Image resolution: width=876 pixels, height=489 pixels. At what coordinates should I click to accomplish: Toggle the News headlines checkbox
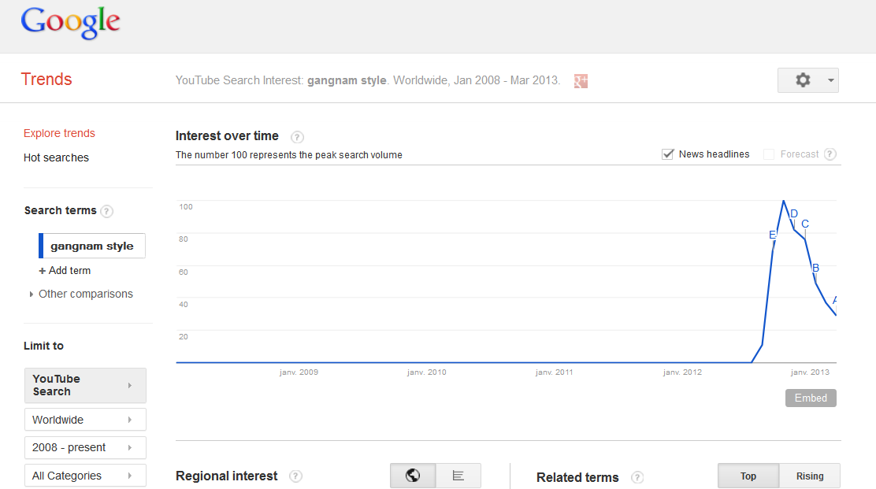[667, 154]
